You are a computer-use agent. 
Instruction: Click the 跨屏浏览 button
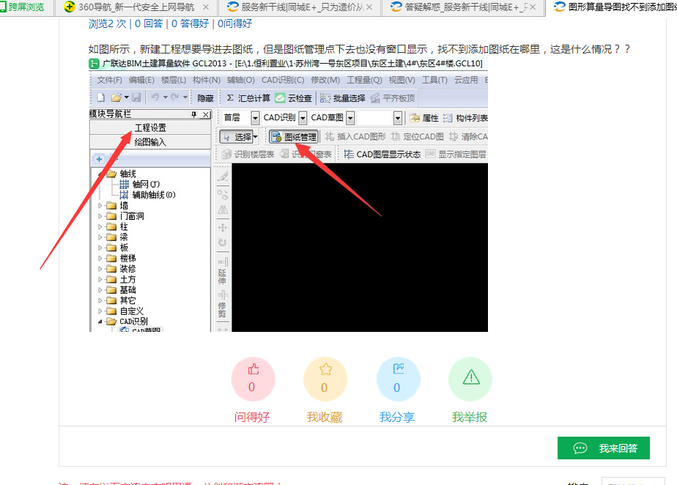click(22, 7)
